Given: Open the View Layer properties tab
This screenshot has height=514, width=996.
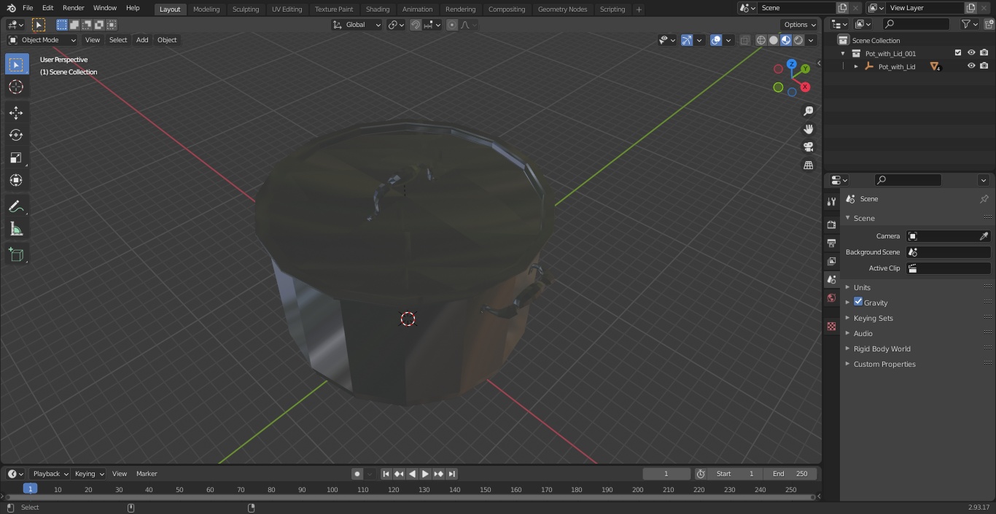Looking at the screenshot, I should [x=831, y=261].
